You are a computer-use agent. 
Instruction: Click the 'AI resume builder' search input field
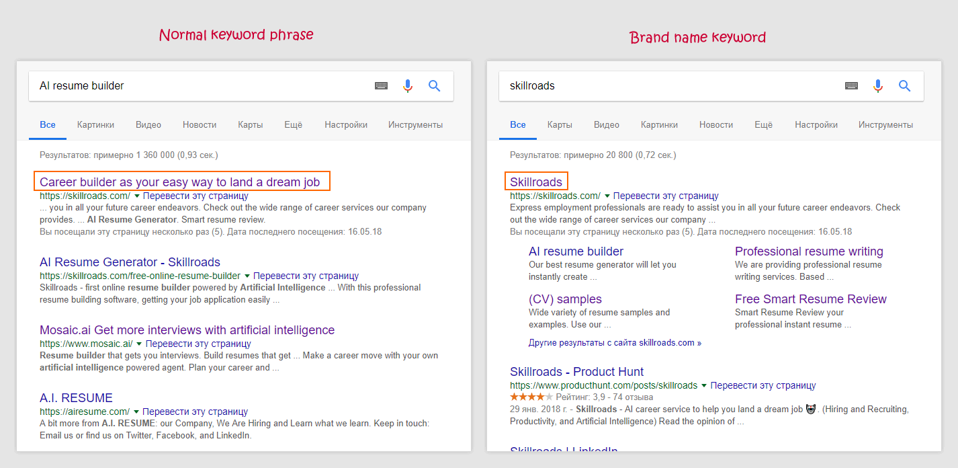pyautogui.click(x=202, y=85)
